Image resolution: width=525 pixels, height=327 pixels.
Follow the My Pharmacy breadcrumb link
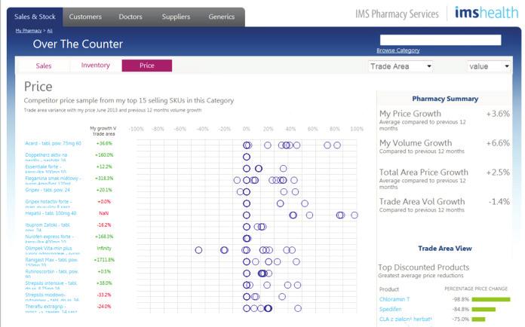tap(29, 31)
